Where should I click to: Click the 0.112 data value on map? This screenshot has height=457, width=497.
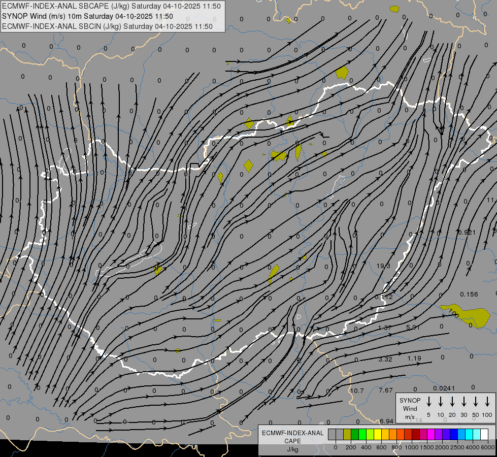384,297
